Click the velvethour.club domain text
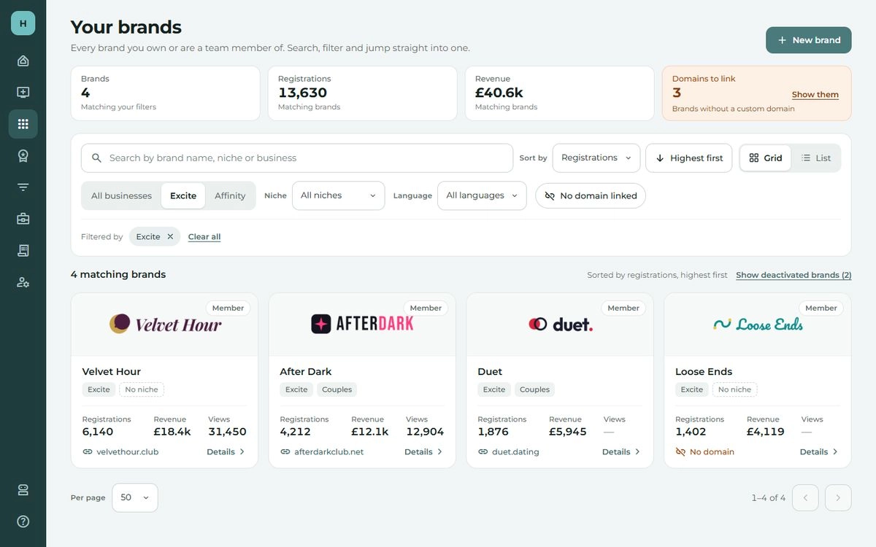Image resolution: width=876 pixels, height=547 pixels. click(127, 452)
